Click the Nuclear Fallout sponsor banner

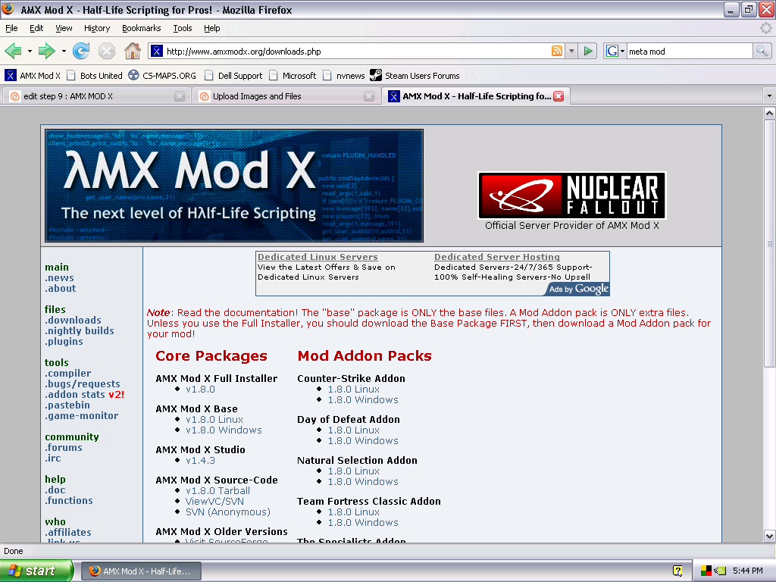click(571, 196)
